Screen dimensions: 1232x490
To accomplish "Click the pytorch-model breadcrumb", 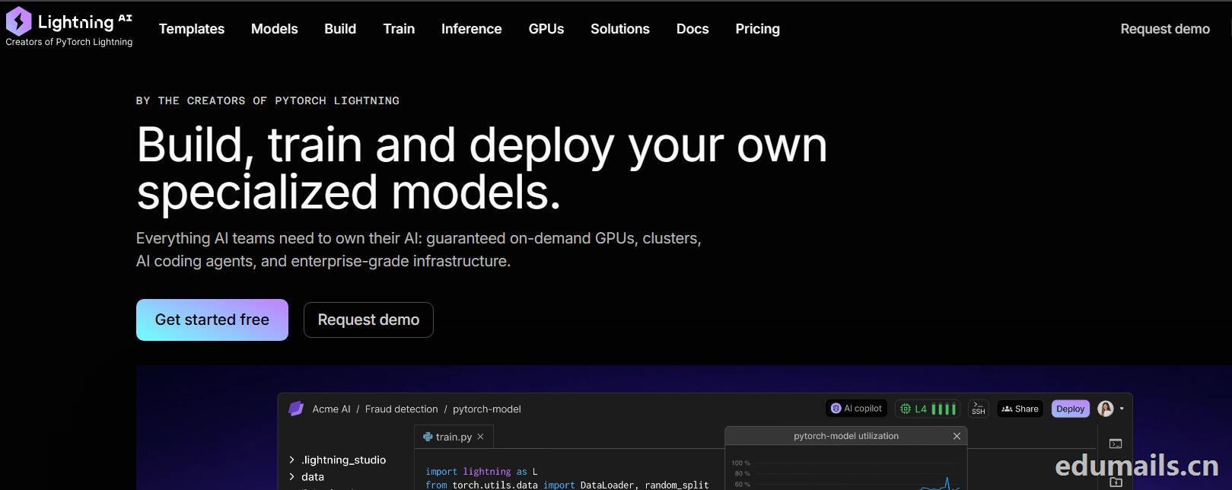I will coord(487,409).
